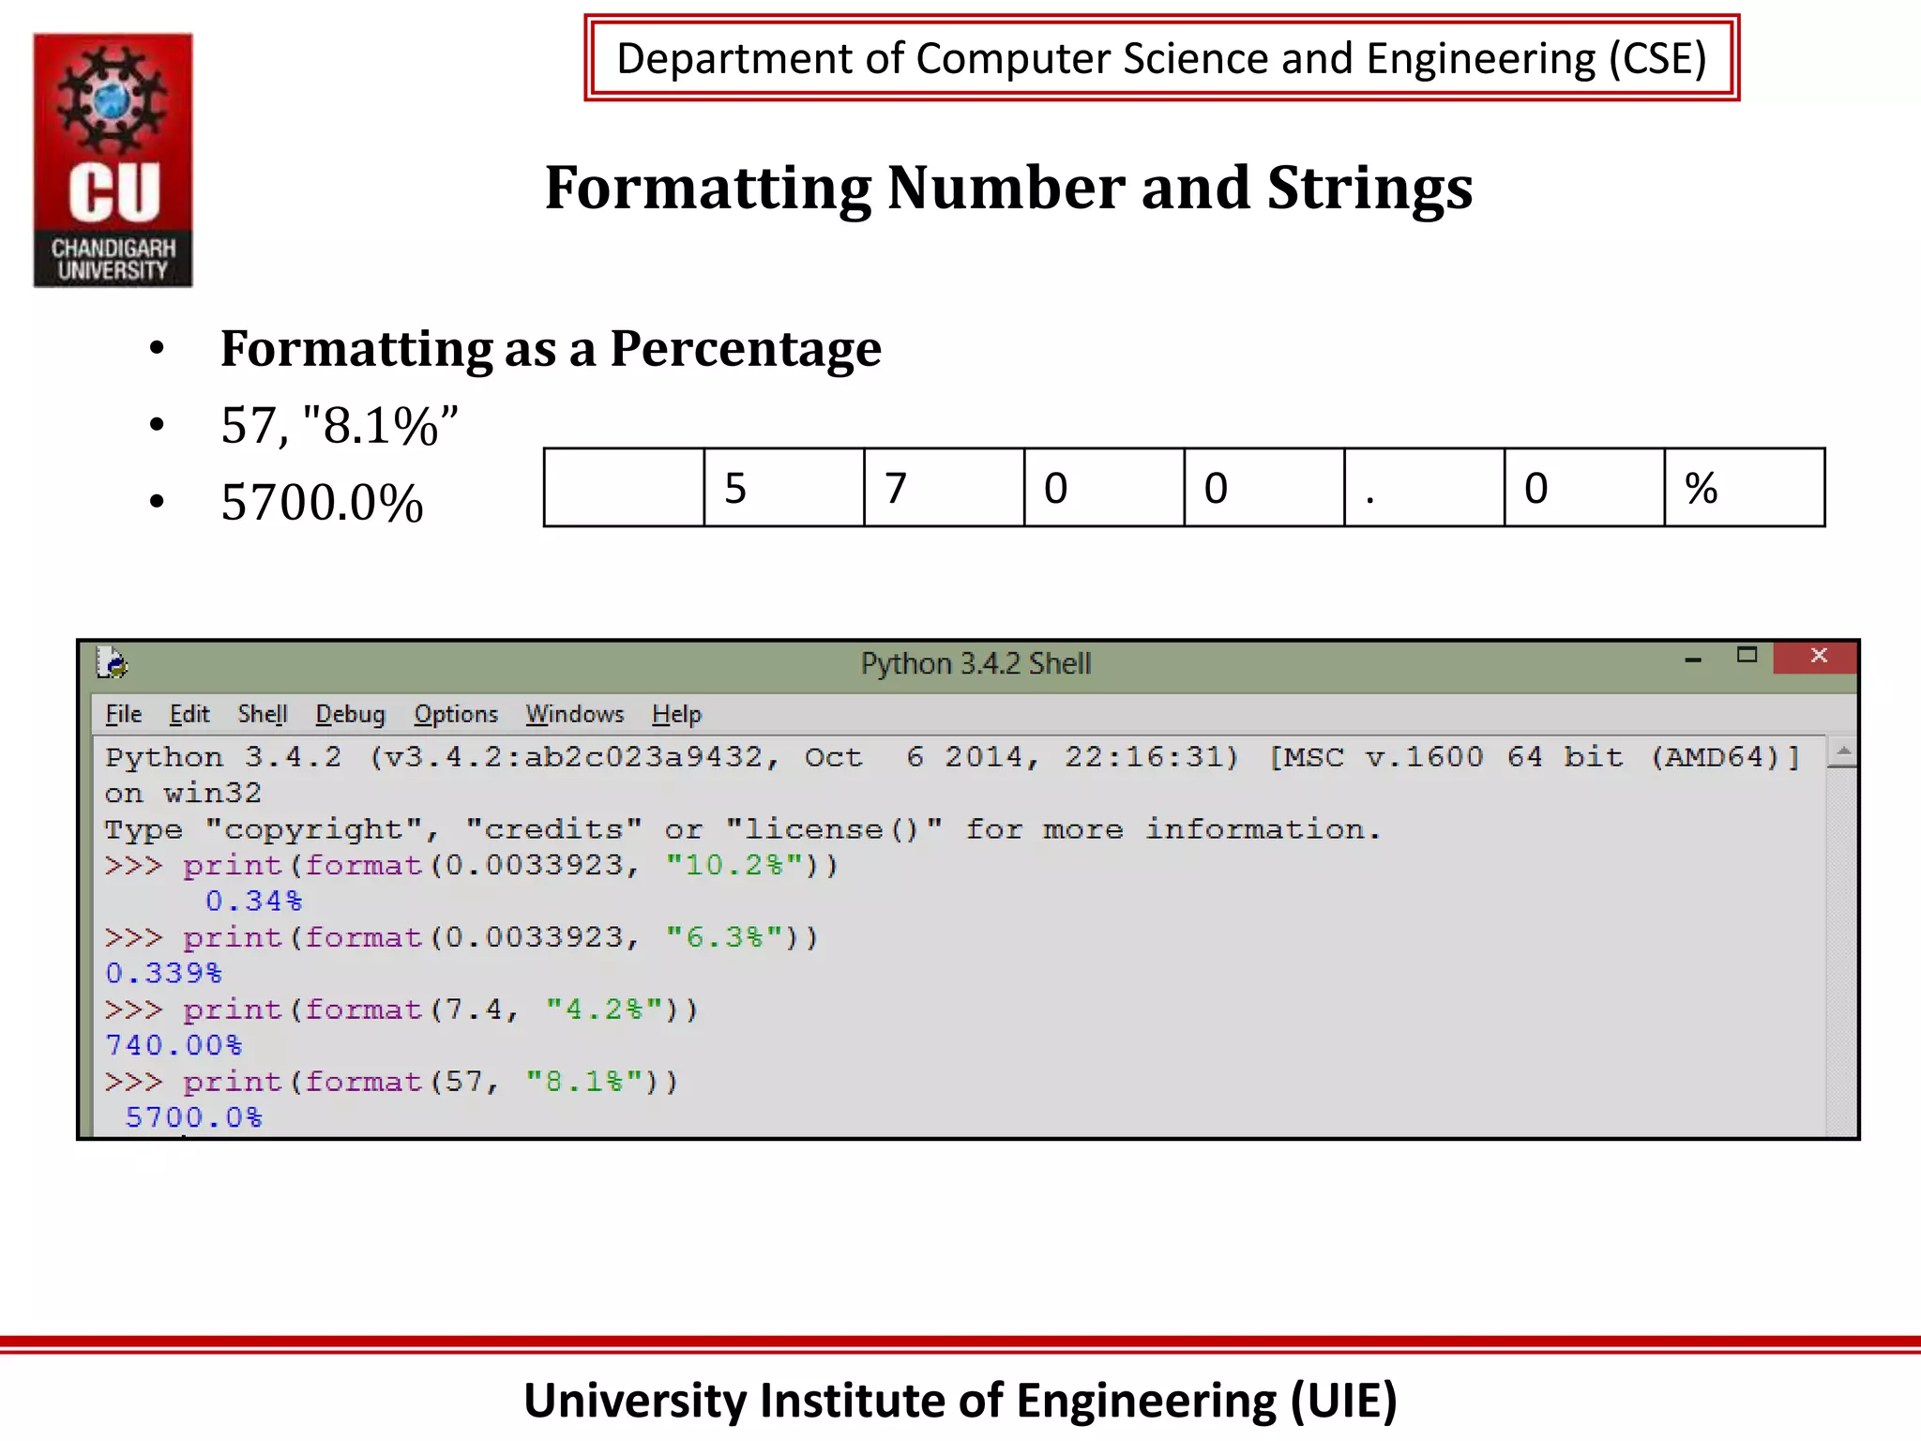
Task: Open the Options menu
Action: (x=456, y=714)
